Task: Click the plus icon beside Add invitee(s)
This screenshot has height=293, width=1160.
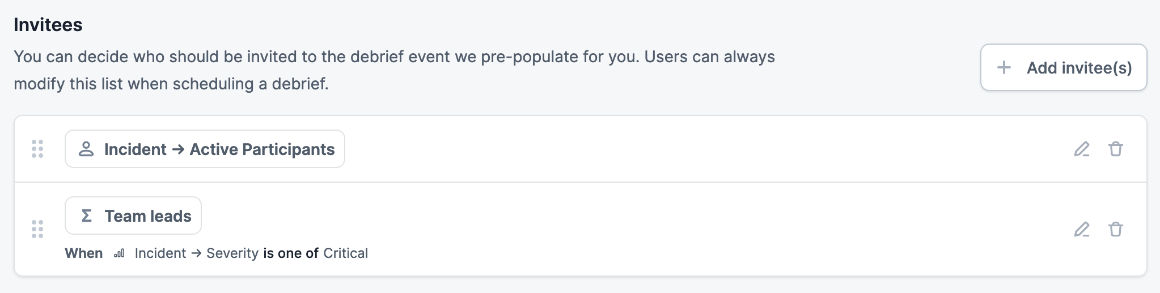Action: [x=1004, y=67]
